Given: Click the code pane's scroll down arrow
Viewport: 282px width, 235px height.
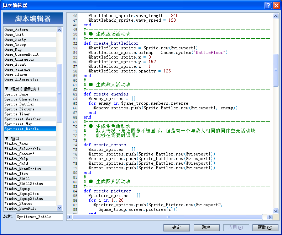Looking at the screenshot, I should click(x=276, y=211).
